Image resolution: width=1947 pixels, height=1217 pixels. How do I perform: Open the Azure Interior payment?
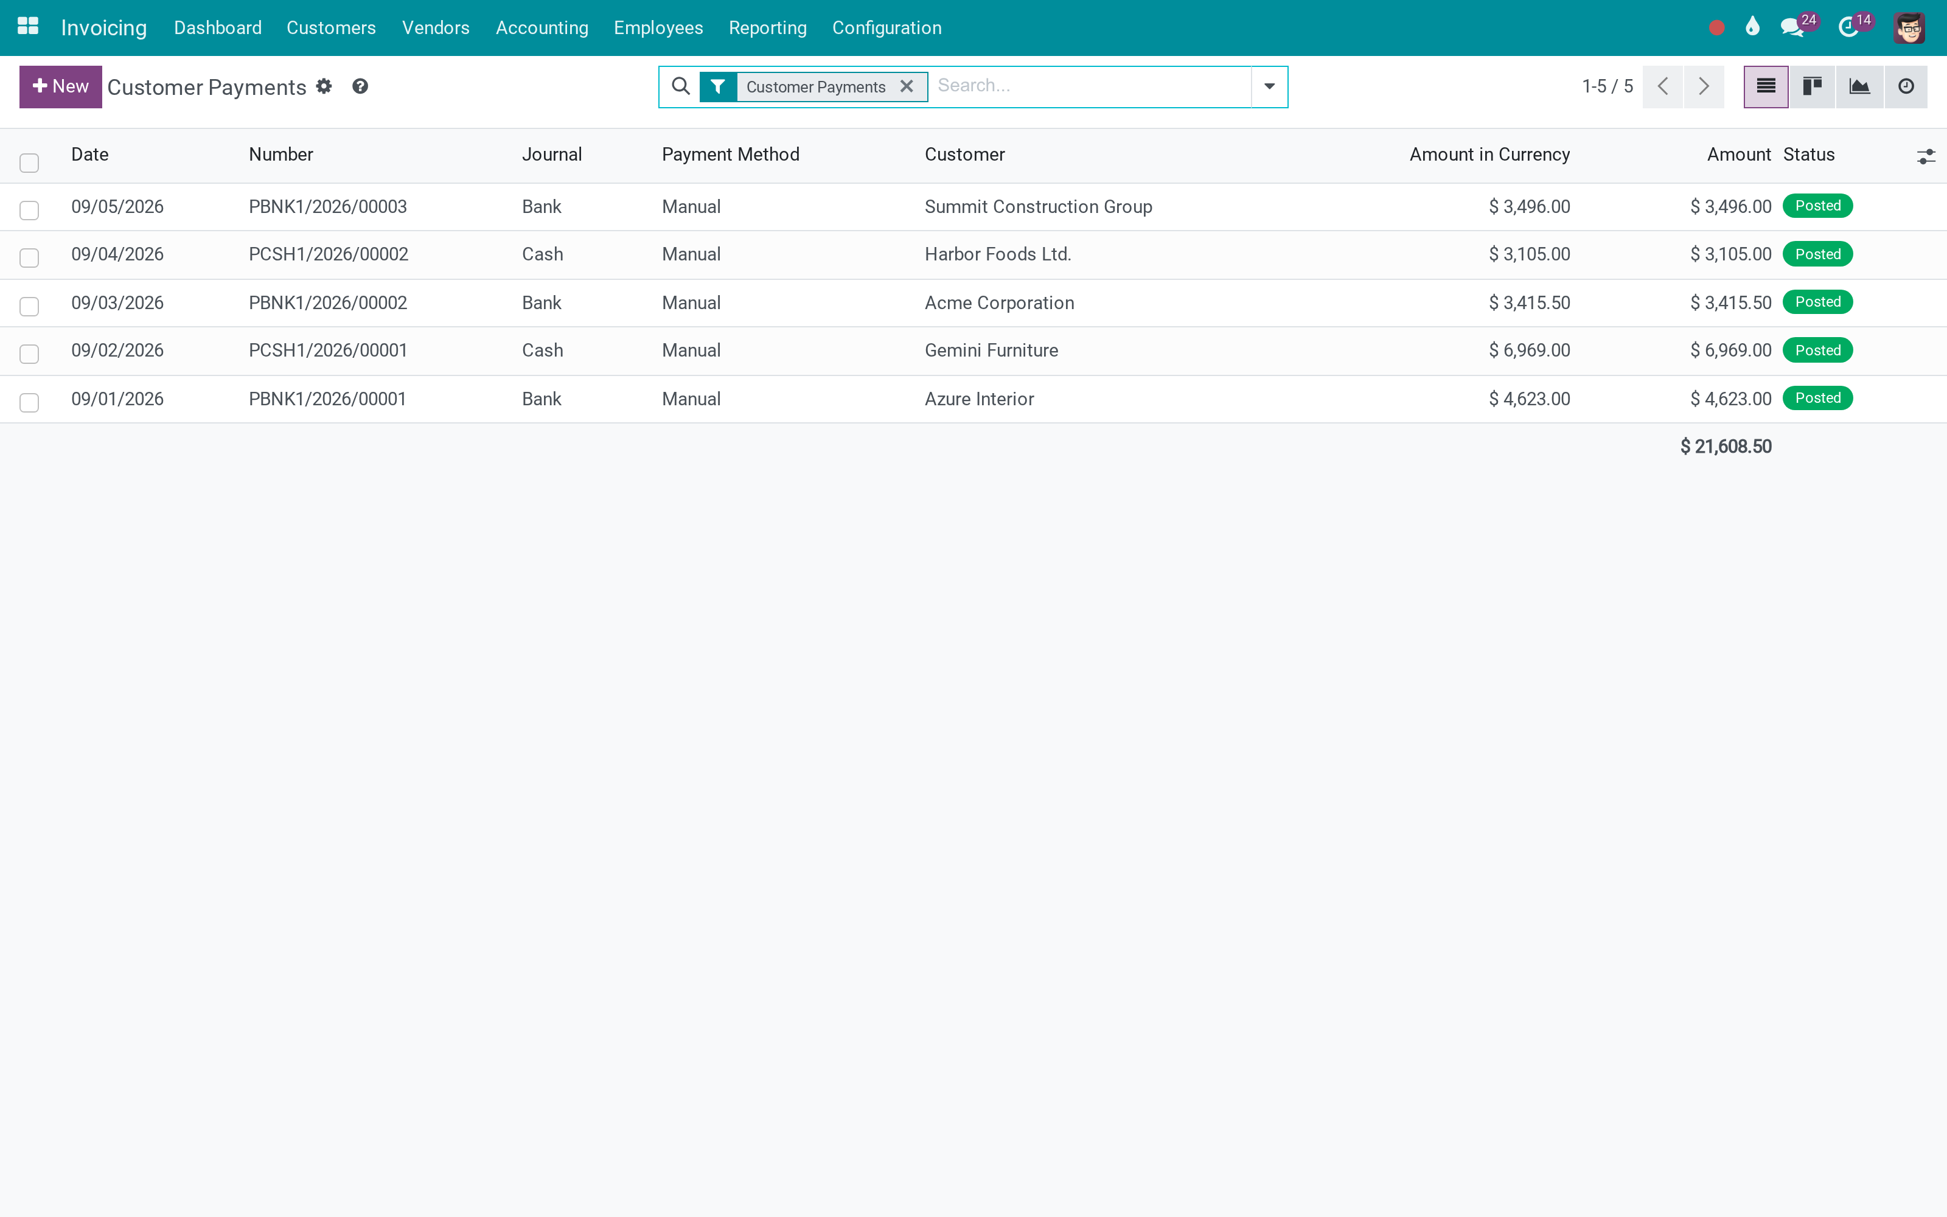point(979,399)
